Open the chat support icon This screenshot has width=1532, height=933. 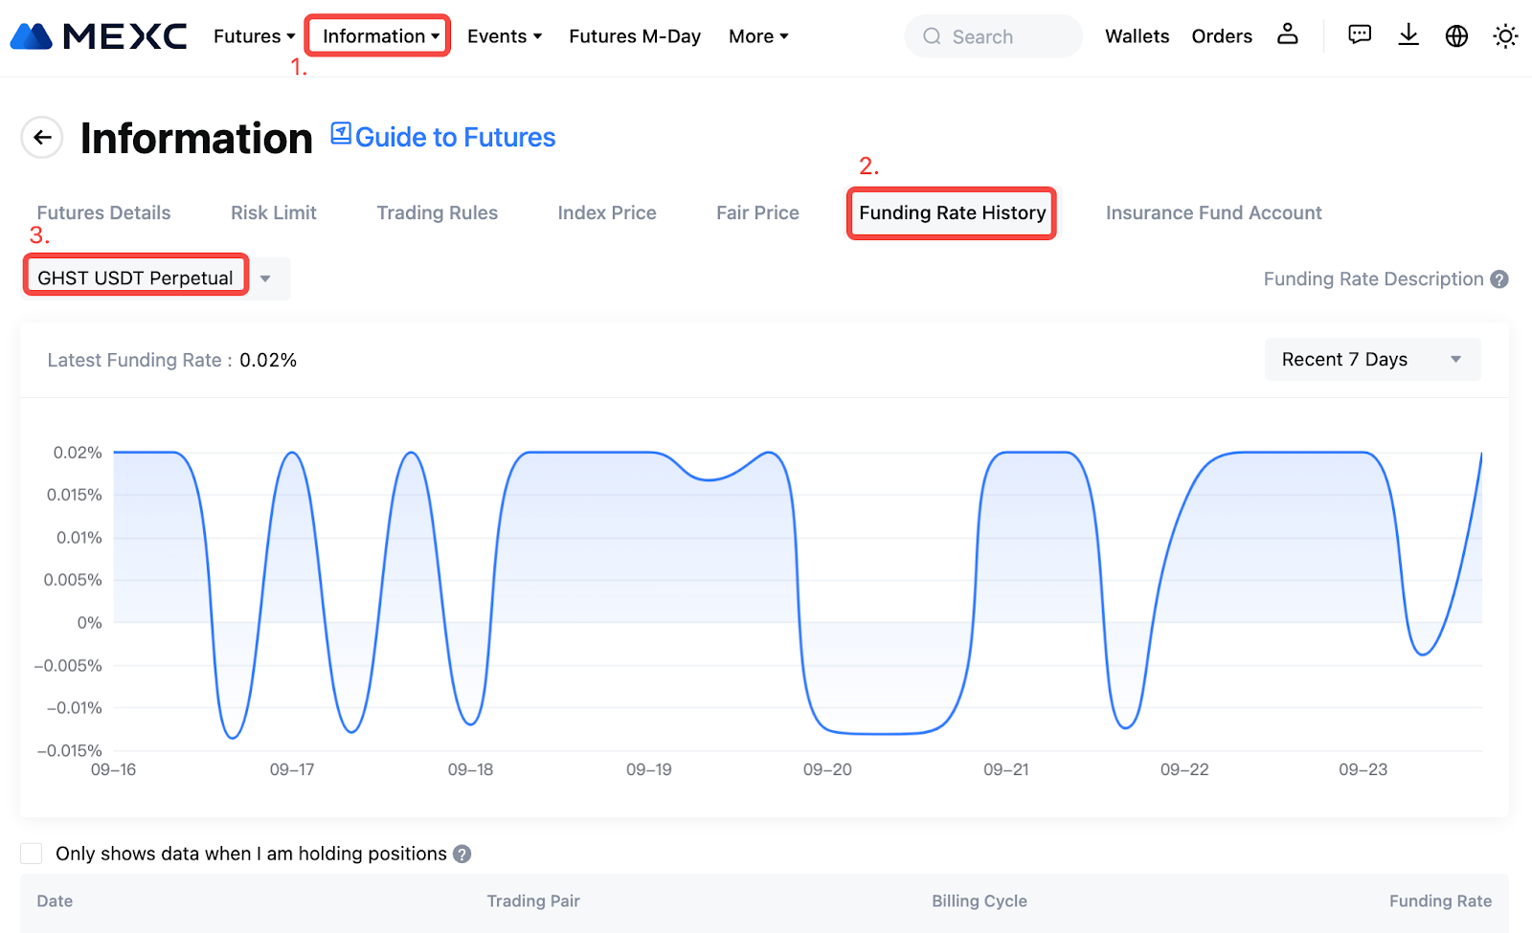pyautogui.click(x=1359, y=35)
